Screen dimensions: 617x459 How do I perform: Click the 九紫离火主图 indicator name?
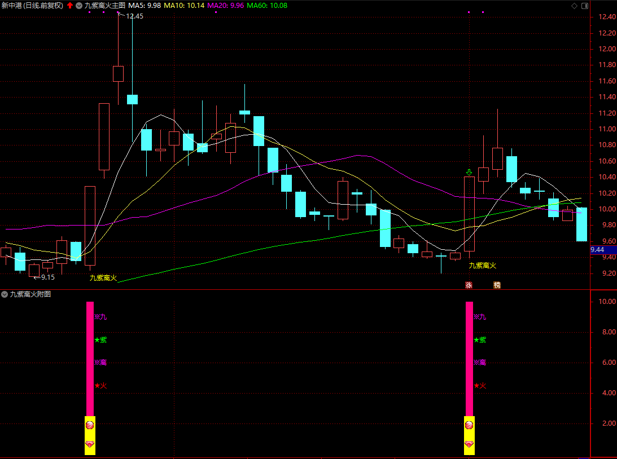104,6
